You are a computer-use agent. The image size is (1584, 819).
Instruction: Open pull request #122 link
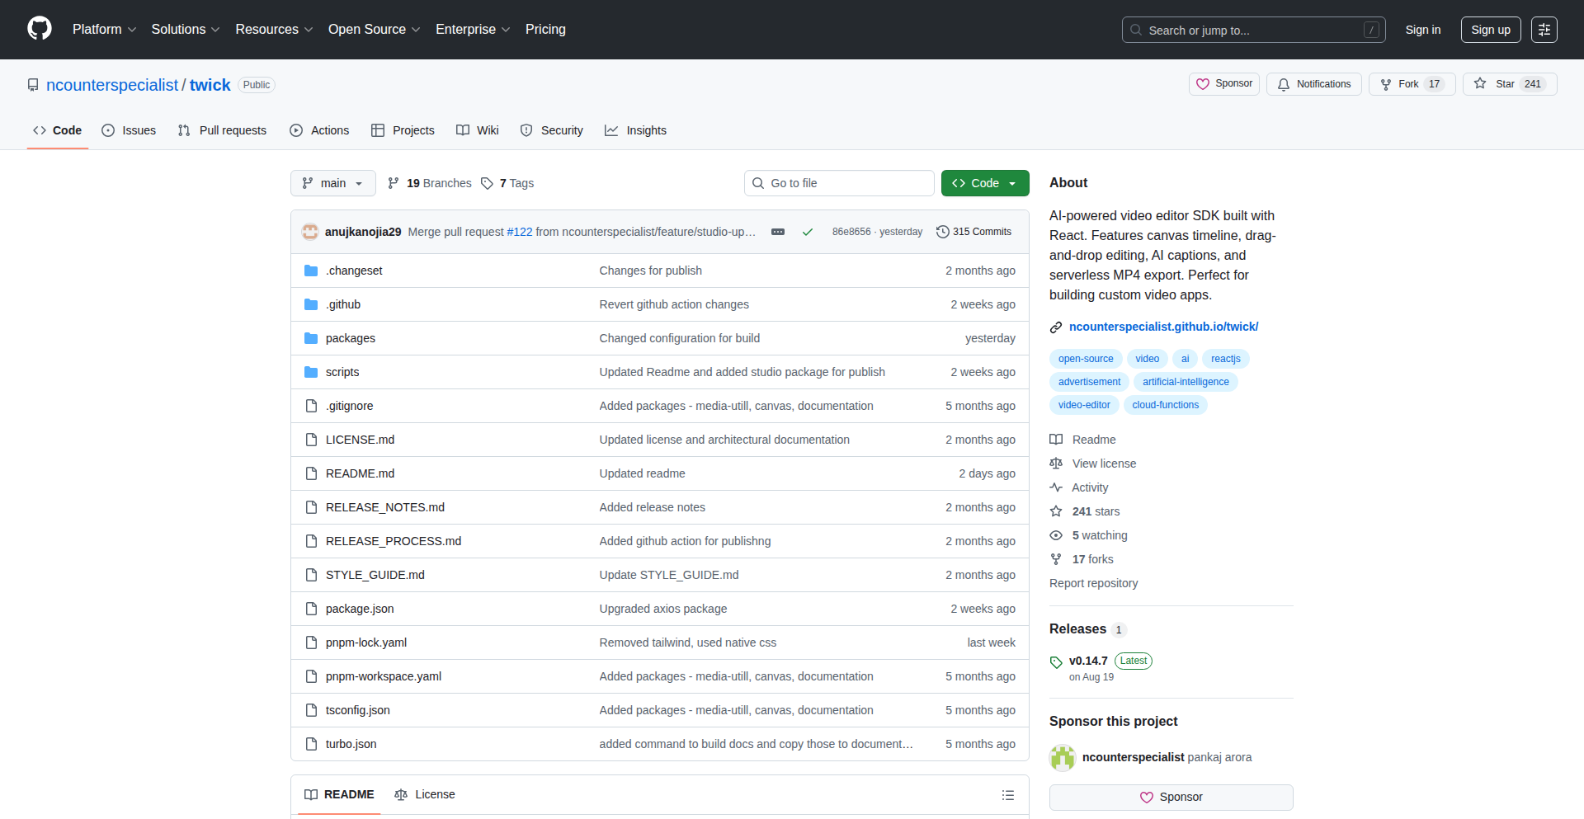click(520, 232)
